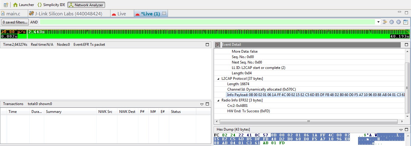Viewport: 411px width, 146px height.
Task: Open the filter history dropdown arrow
Action: click(378, 22)
